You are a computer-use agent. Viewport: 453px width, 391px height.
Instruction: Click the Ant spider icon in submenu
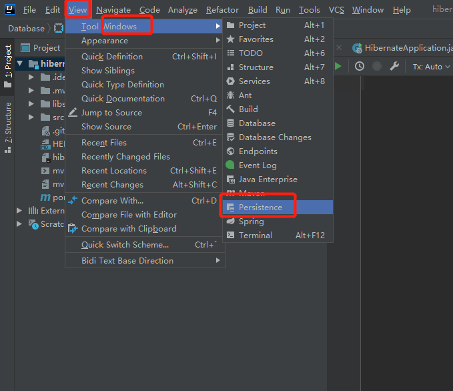(230, 95)
